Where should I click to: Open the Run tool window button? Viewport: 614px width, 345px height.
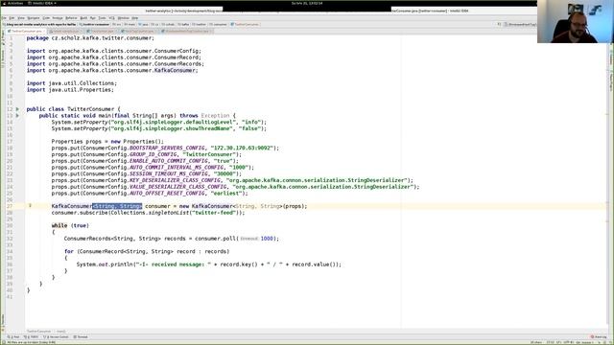click(13, 336)
